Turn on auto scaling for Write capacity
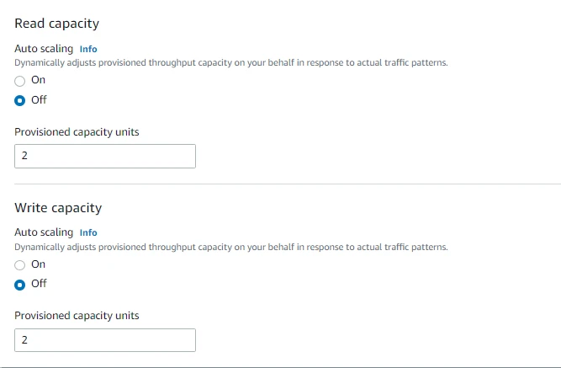The image size is (561, 368). point(20,264)
